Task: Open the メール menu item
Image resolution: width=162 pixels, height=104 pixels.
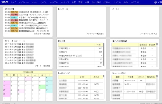Action: click(34, 2)
